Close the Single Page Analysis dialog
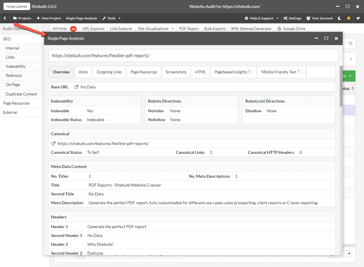364x267 pixels. 336,38
